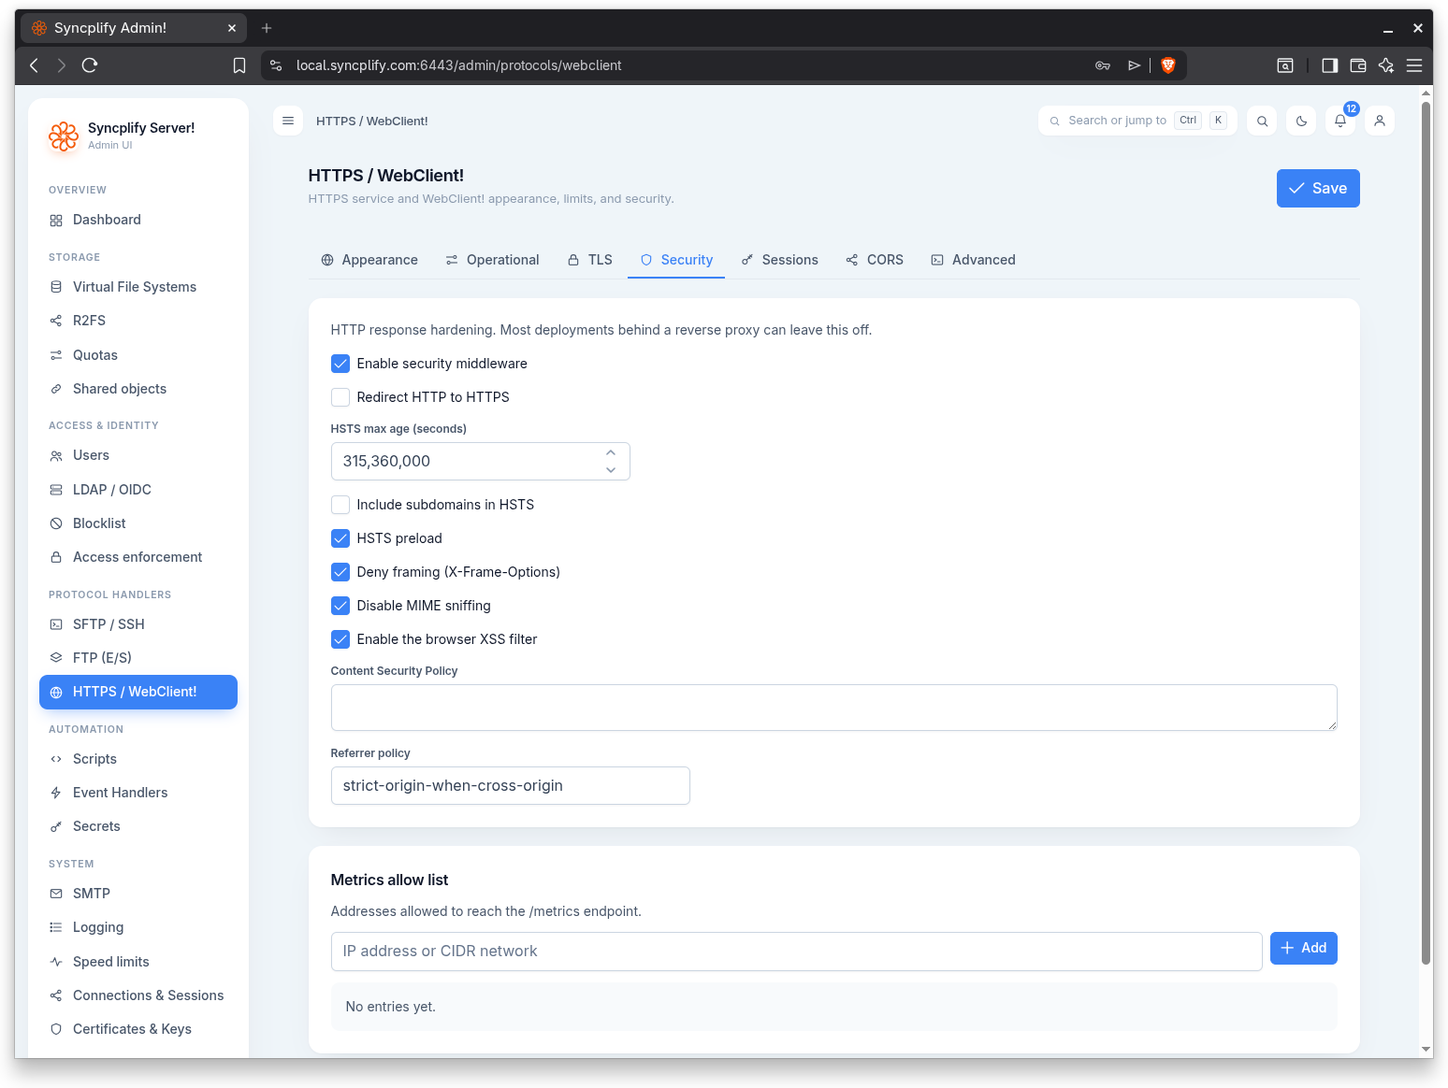Click the Save button
This screenshot has width=1448, height=1088.
(1318, 189)
